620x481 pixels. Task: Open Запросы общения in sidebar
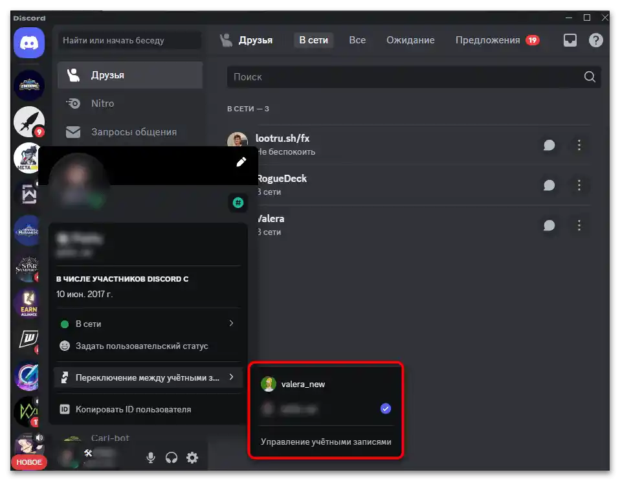(130, 132)
